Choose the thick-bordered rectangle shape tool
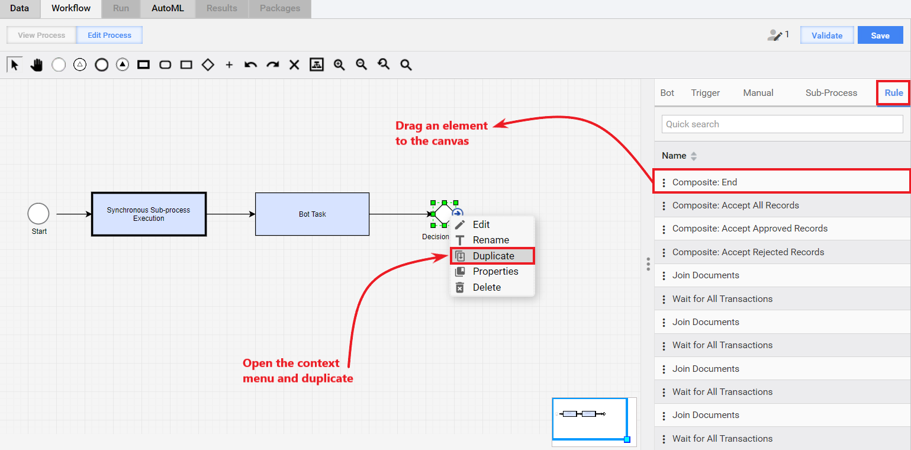Screen dimensions: 911x450 point(143,65)
